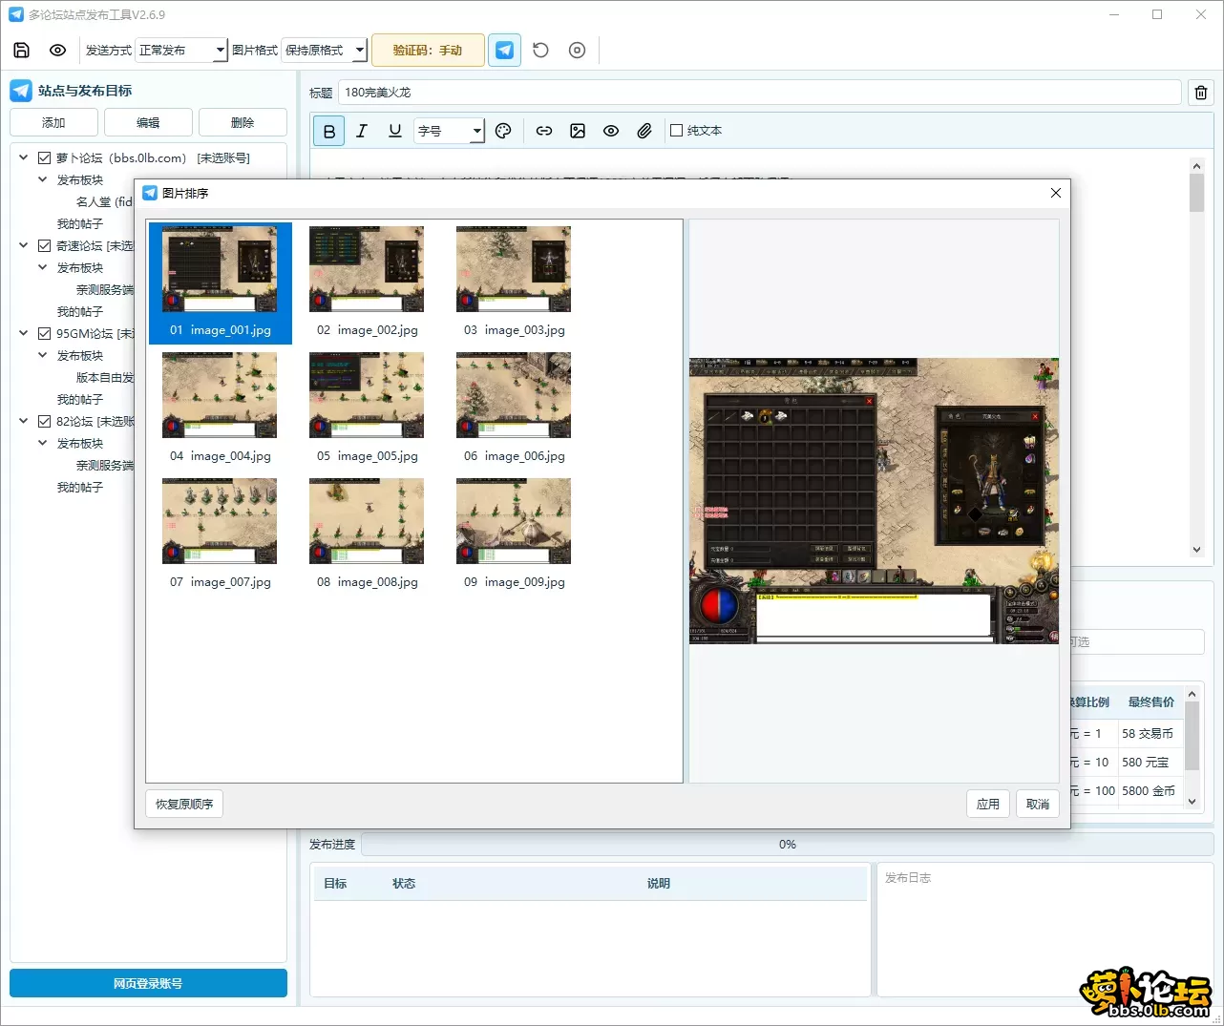This screenshot has height=1026, width=1224.
Task: Click the 标题 input field
Action: tap(760, 93)
